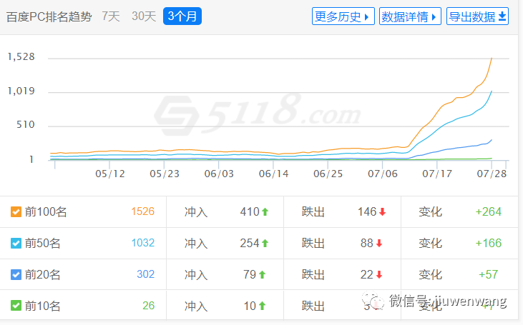
Task: Click red down arrow next to 146
Action: click(x=382, y=211)
